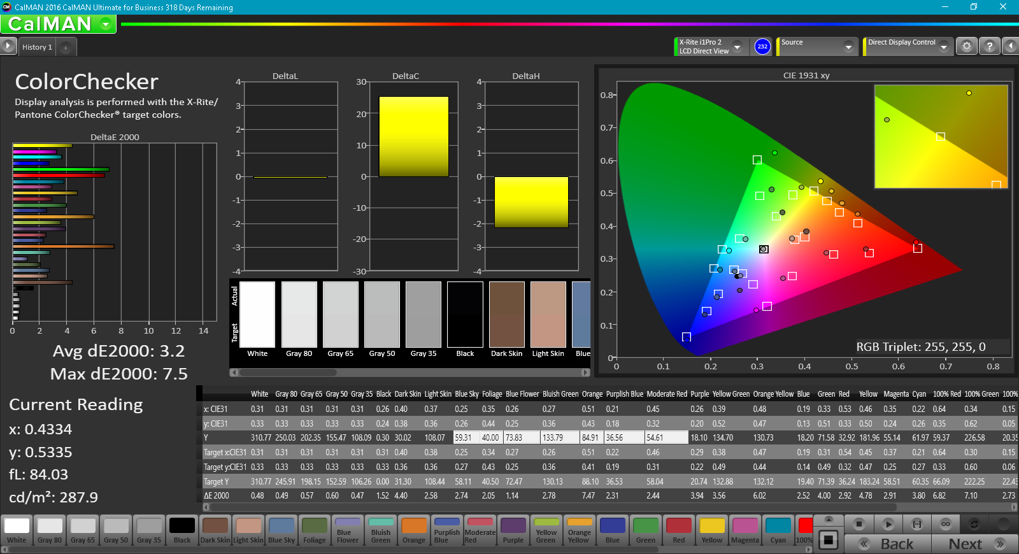
Task: Click the data table scroll right arrow
Action: (1014, 507)
